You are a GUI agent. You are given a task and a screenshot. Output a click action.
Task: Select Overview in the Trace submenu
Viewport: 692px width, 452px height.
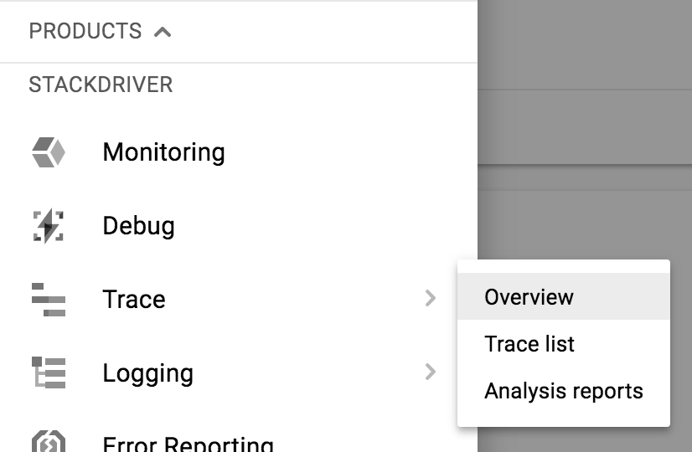pos(529,297)
